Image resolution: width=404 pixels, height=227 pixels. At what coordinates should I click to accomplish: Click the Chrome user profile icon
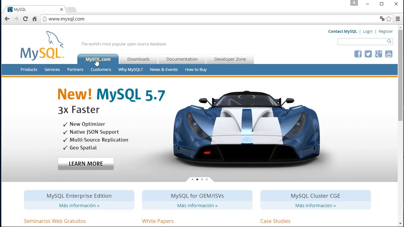(354, 3)
